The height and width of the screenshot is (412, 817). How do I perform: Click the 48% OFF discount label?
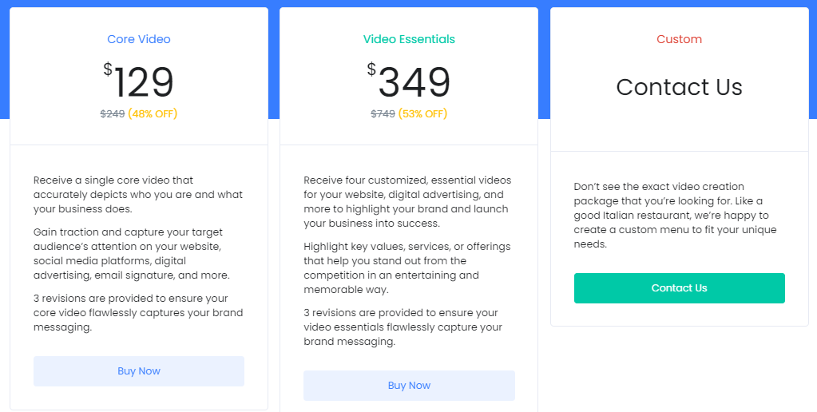[153, 113]
